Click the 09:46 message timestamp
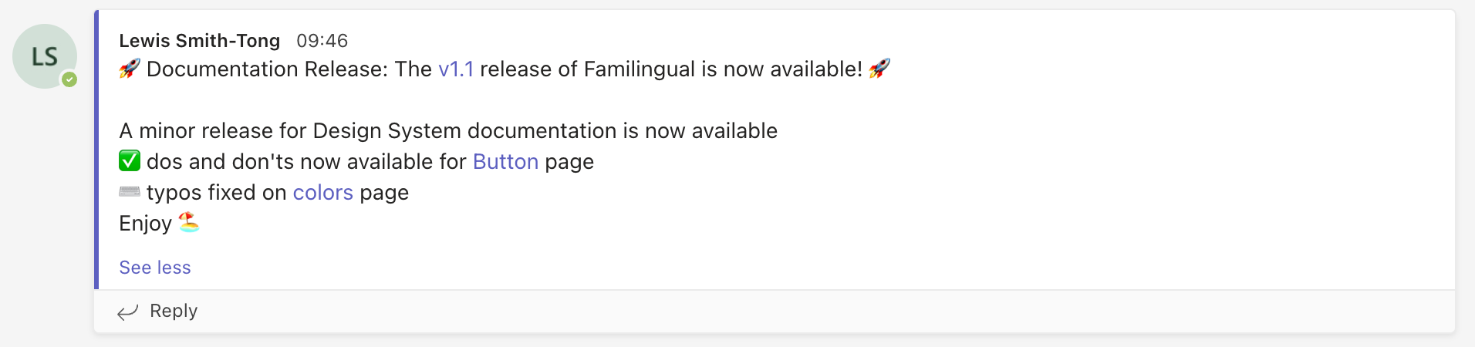1475x347 pixels. pyautogui.click(x=322, y=40)
